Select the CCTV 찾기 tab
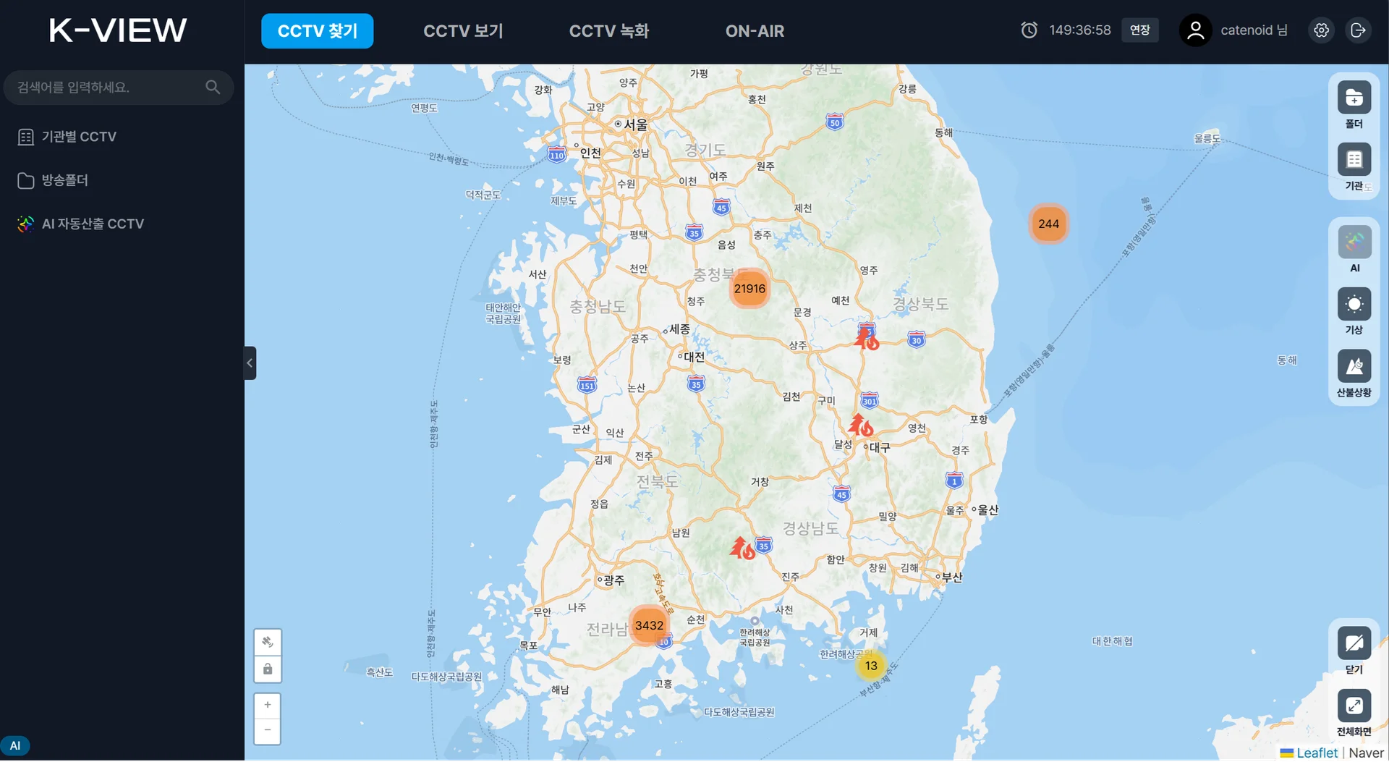 pos(318,31)
